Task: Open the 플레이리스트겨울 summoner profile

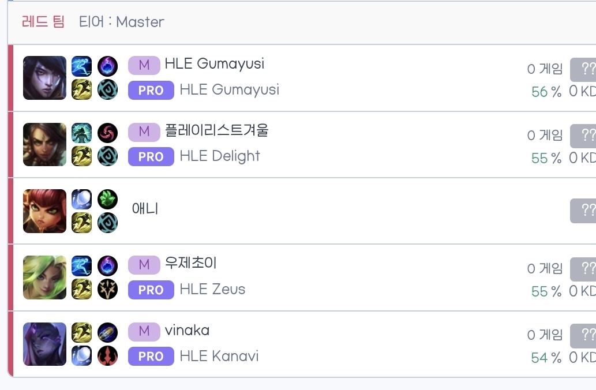Action: click(x=216, y=131)
